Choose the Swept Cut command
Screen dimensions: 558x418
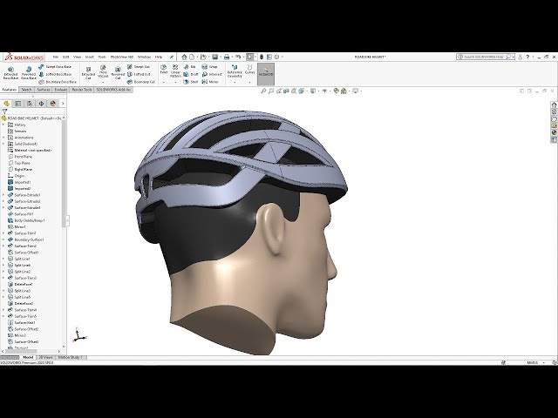pyautogui.click(x=139, y=67)
